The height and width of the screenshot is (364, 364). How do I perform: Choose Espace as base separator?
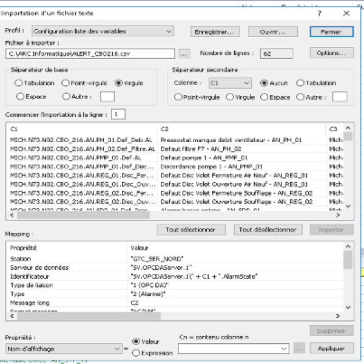(21, 96)
